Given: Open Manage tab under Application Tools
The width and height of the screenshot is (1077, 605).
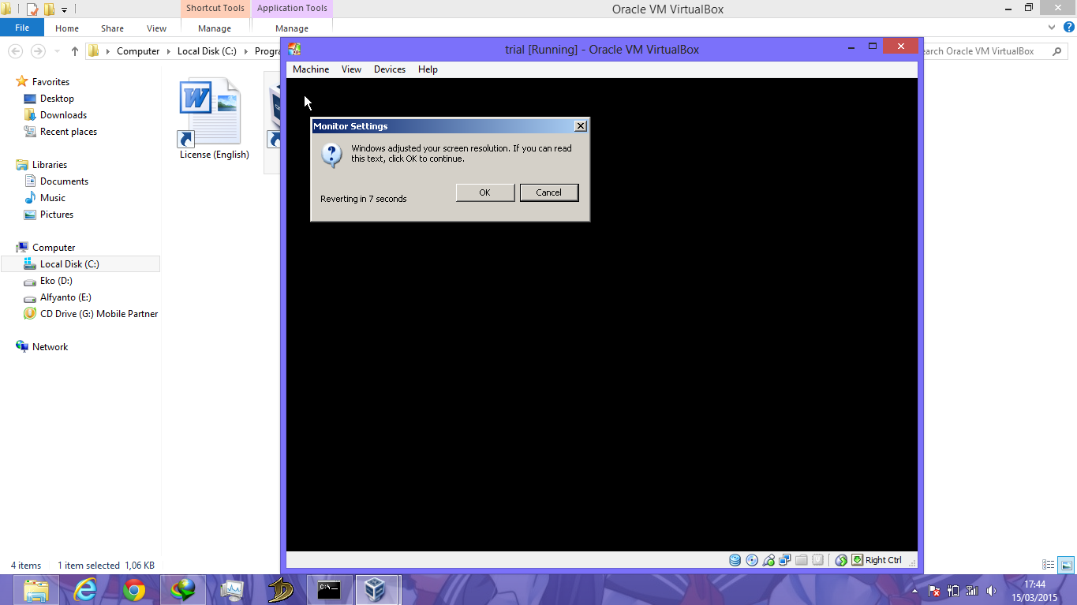Looking at the screenshot, I should [292, 28].
